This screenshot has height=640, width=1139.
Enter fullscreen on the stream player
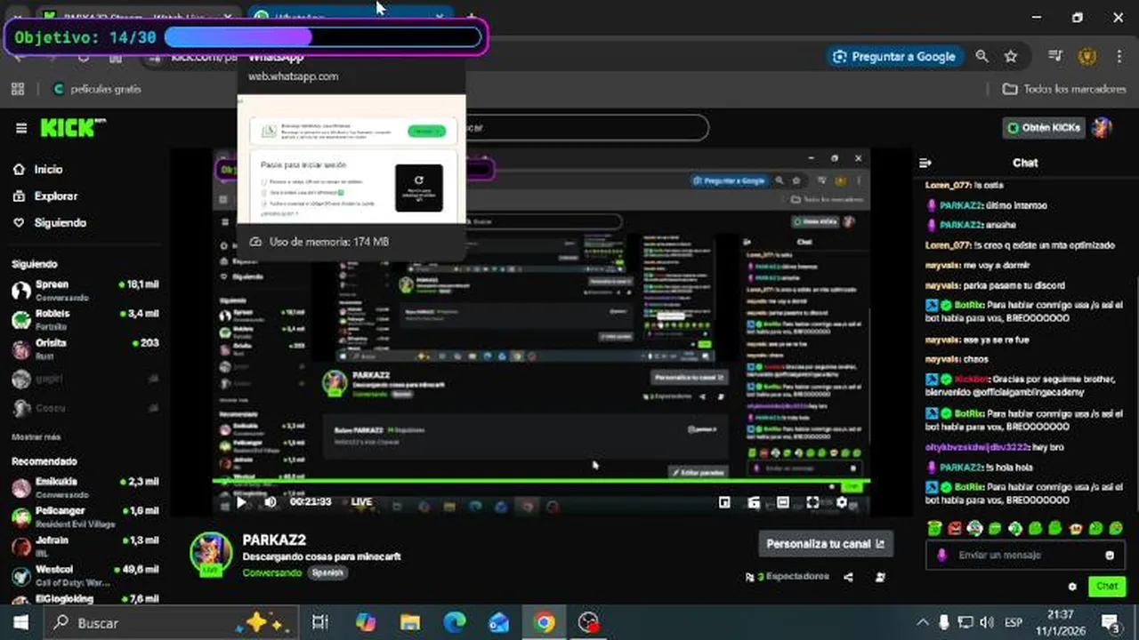(812, 502)
